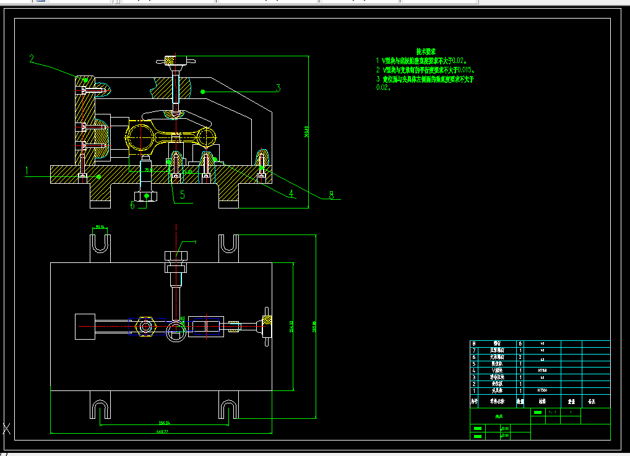Select part balloon number 6 label

pos(132,205)
